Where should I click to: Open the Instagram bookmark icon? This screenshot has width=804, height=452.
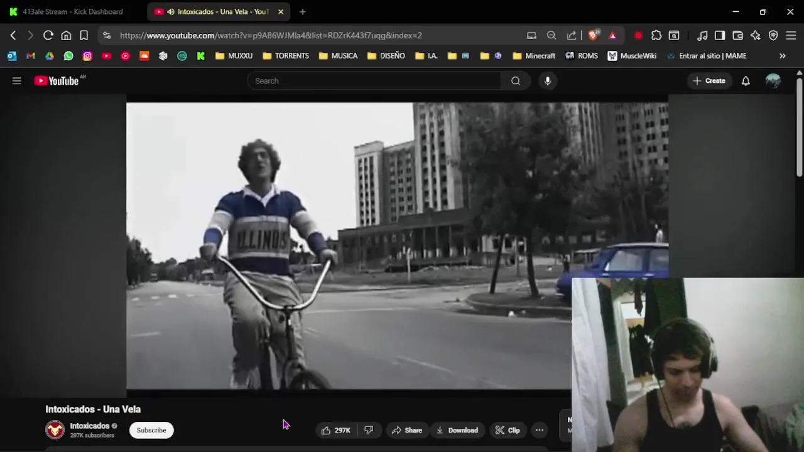point(87,56)
